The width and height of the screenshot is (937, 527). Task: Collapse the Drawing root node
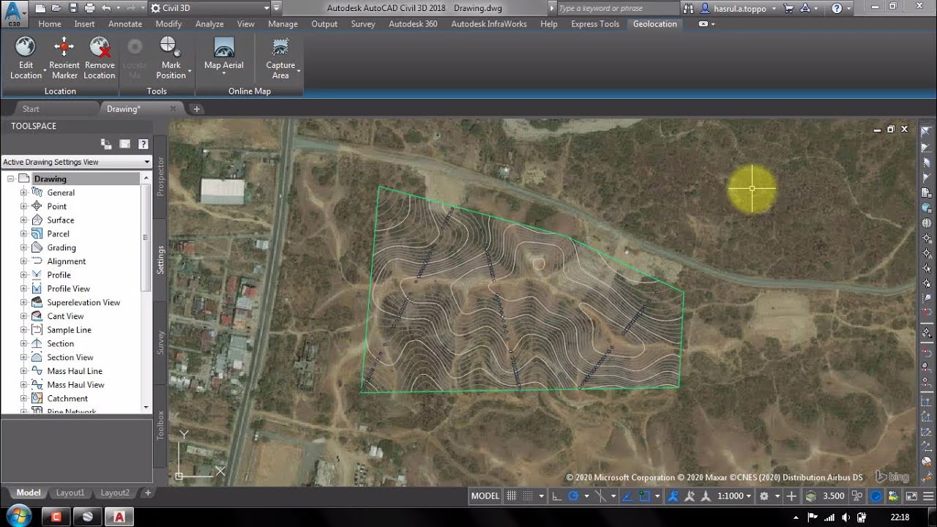coord(11,179)
